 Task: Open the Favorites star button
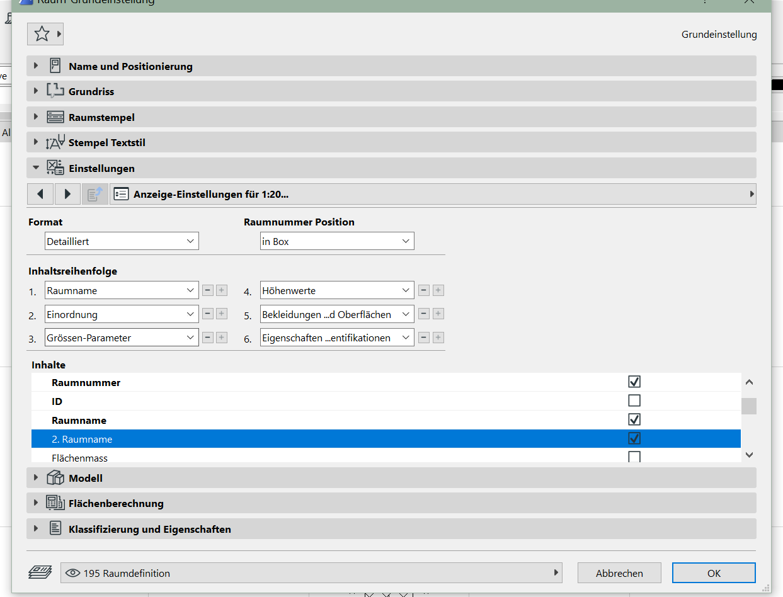point(42,34)
